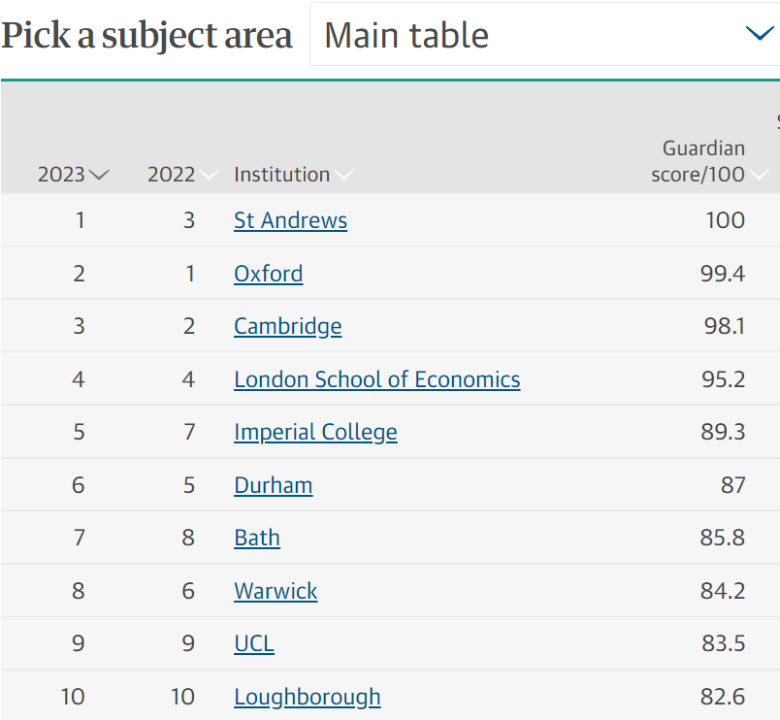Click the Institution column header label
This screenshot has height=720, width=780.
pos(281,175)
